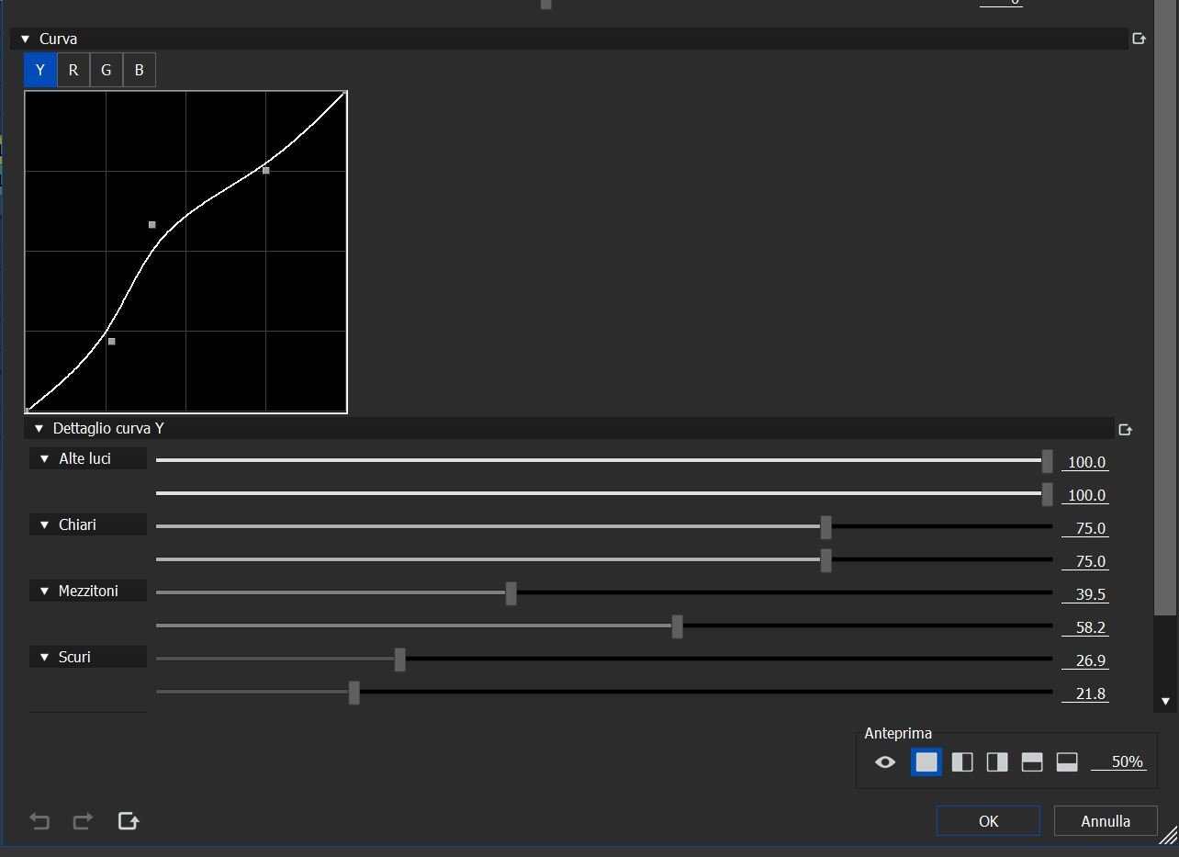The height and width of the screenshot is (857, 1179).
Task: Select bottom-half split preview icon
Action: [x=1067, y=761]
